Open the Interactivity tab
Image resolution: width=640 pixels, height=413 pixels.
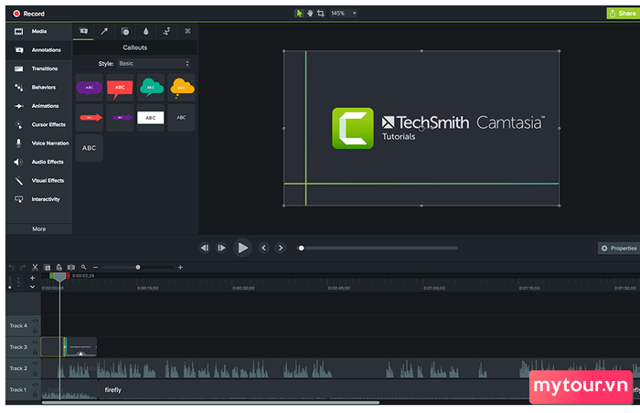[38, 199]
